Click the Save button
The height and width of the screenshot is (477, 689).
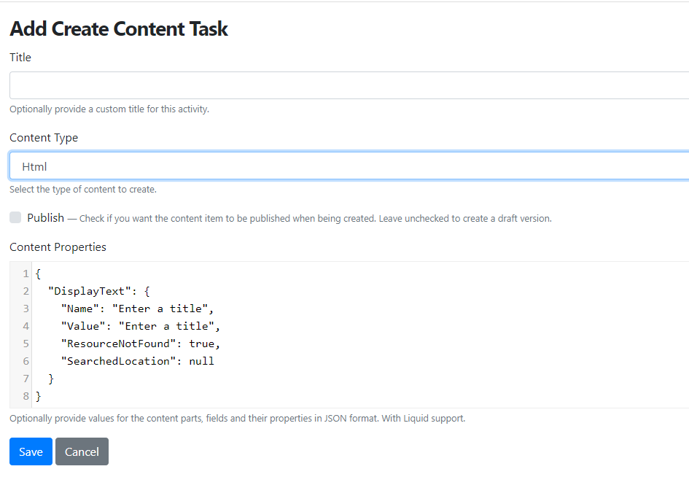tap(30, 451)
